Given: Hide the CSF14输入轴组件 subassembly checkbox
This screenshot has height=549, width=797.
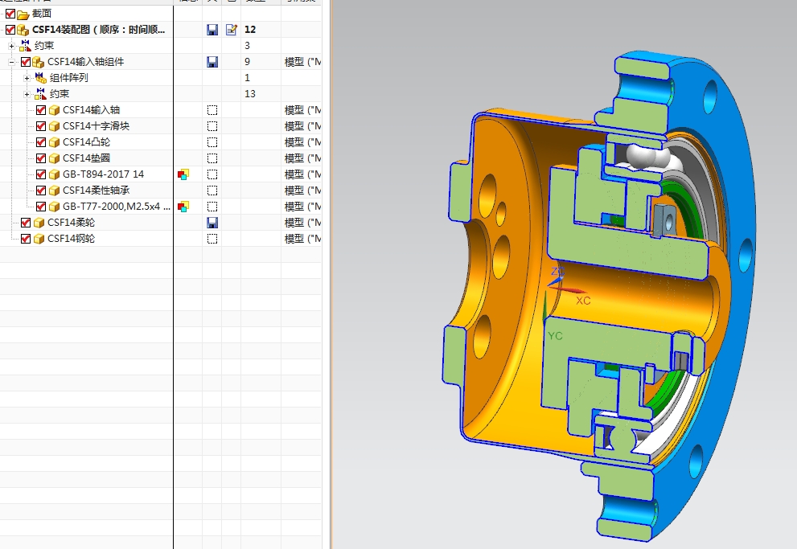Looking at the screenshot, I should coord(26,62).
